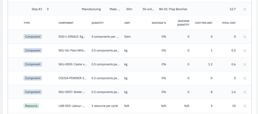Remove the SKU-56 Plain White row

tap(245, 50)
